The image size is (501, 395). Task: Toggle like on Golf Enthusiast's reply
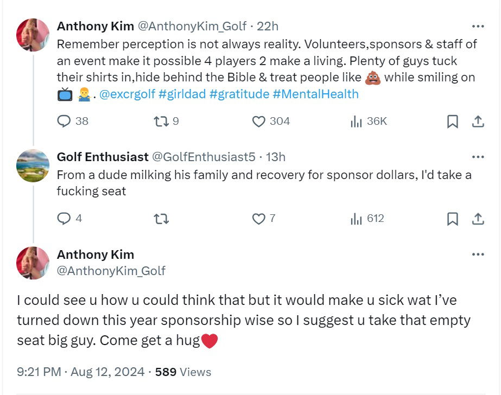point(261,219)
